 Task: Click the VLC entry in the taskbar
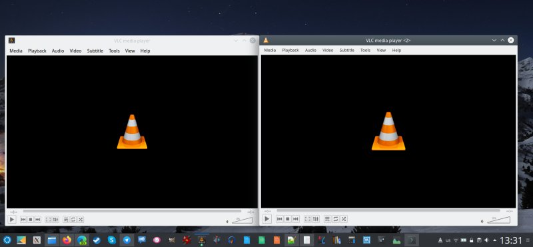pyautogui.click(x=202, y=240)
